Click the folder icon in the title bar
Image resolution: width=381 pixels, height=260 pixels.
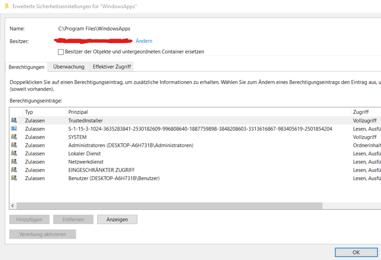[6, 6]
